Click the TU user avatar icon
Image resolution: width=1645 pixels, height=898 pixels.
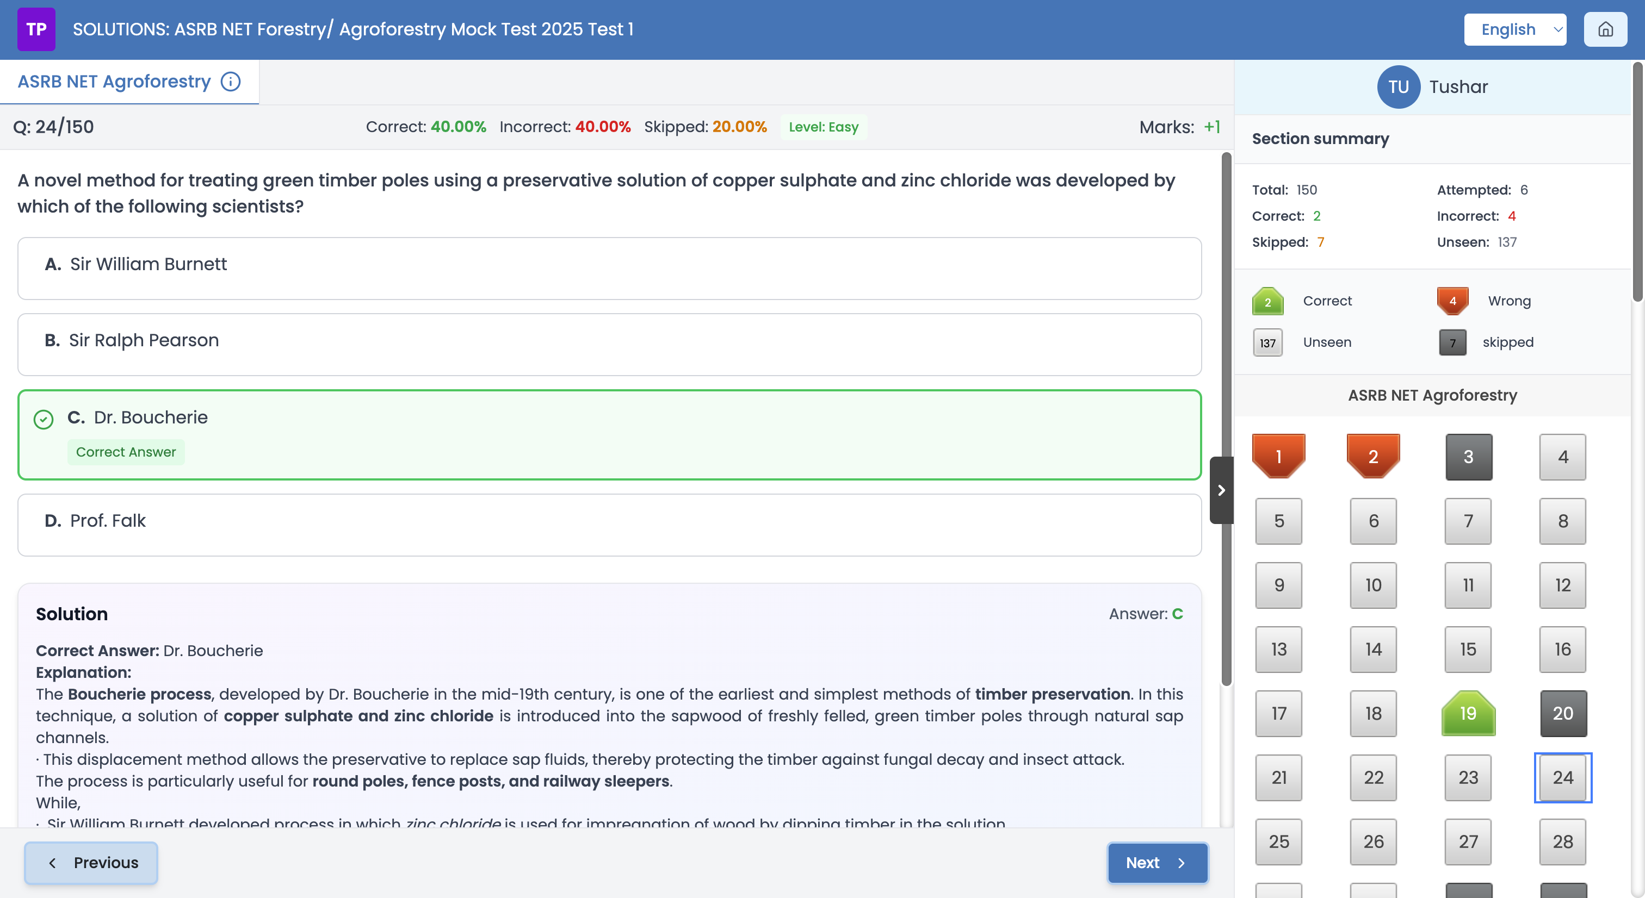coord(1399,87)
